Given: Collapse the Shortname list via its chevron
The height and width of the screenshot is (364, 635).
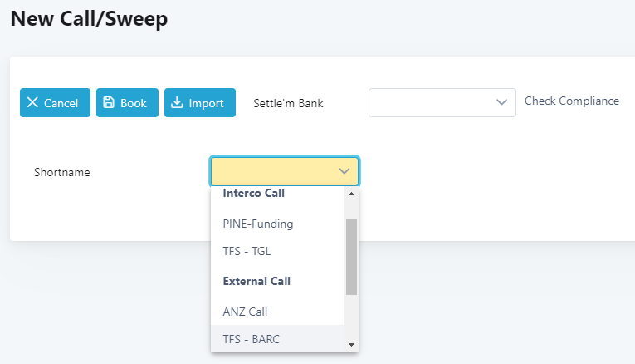Looking at the screenshot, I should pyautogui.click(x=344, y=171).
